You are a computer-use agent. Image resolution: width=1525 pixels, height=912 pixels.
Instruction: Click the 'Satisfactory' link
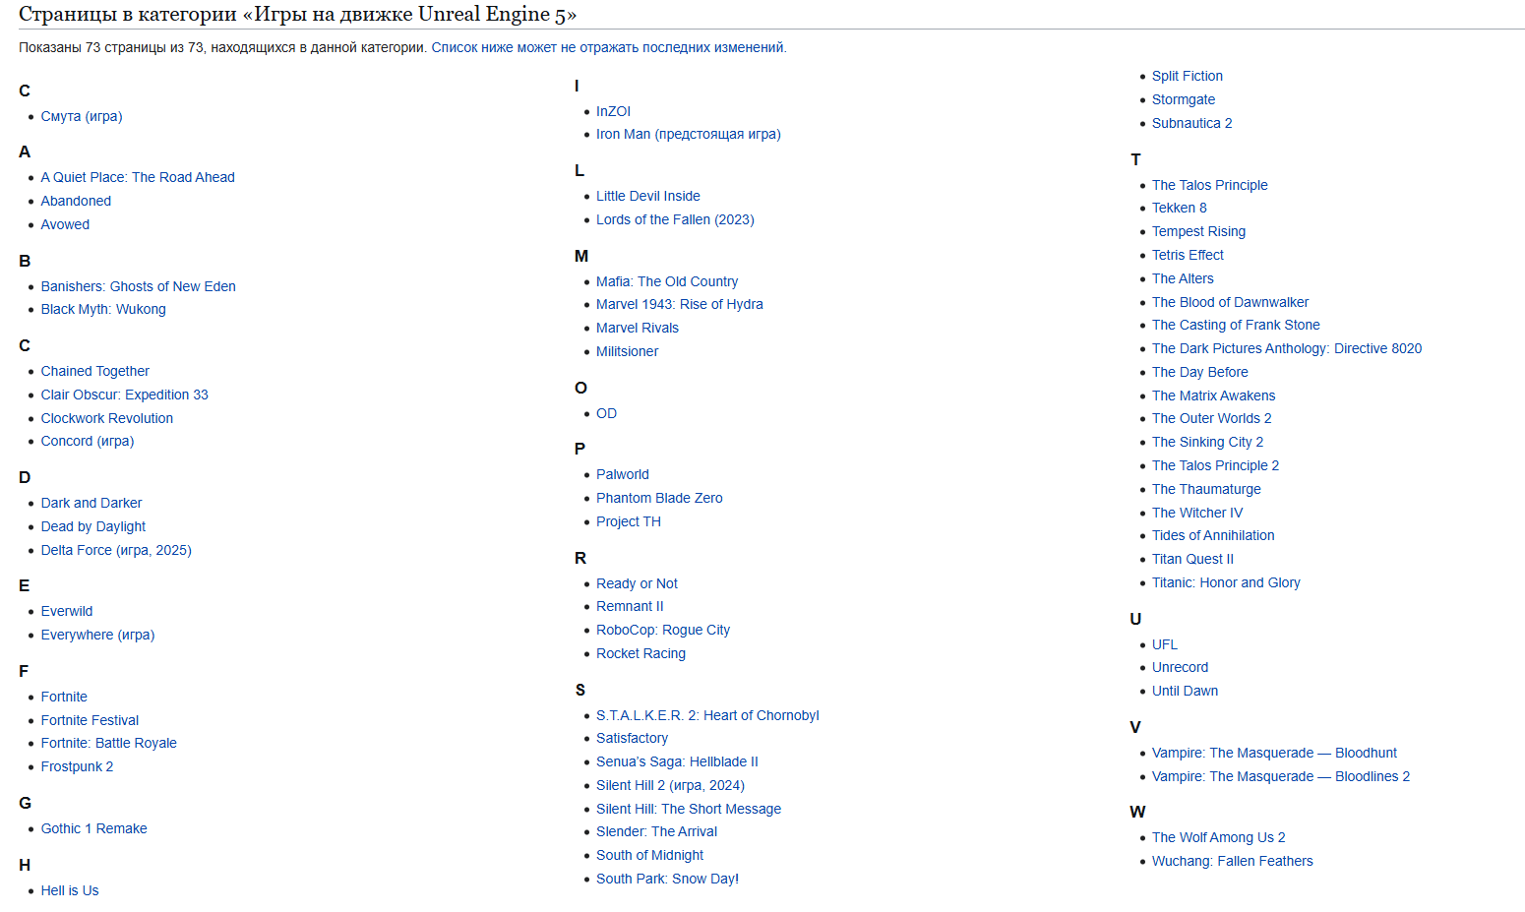pyautogui.click(x=632, y=738)
